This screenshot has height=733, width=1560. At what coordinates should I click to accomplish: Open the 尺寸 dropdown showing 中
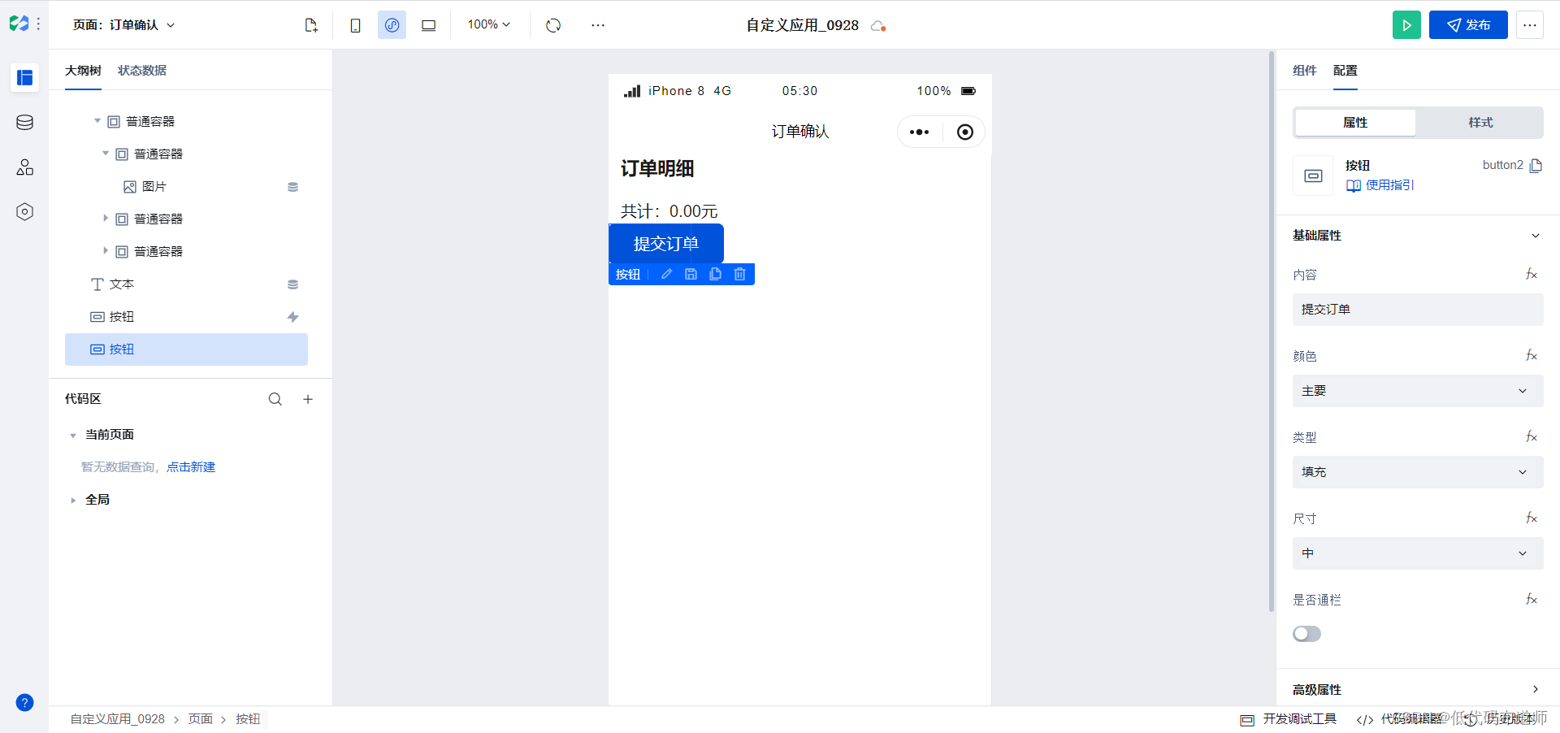[1418, 553]
